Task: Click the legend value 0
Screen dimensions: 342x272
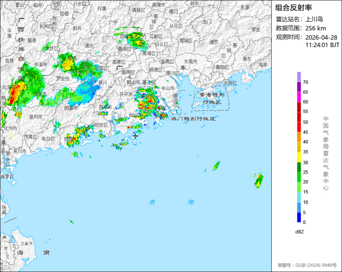Action: (304, 222)
